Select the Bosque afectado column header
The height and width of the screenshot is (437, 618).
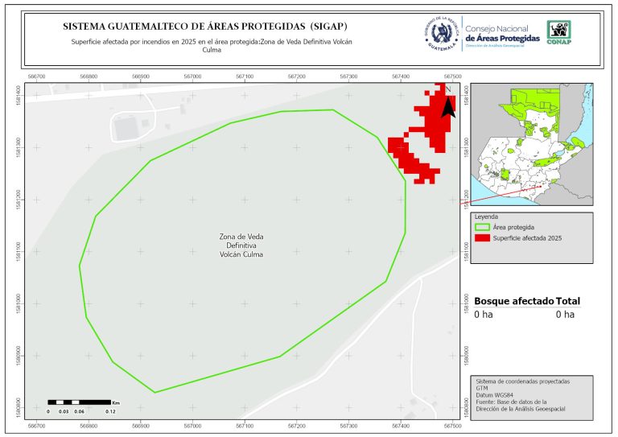coord(513,301)
